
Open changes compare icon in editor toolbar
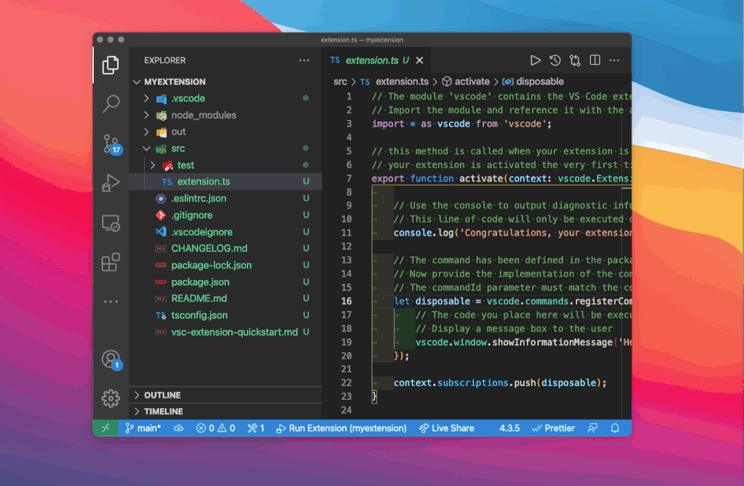[x=575, y=60]
